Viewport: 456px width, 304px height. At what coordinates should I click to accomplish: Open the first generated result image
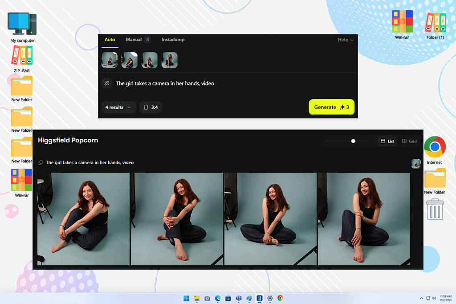pos(83,219)
